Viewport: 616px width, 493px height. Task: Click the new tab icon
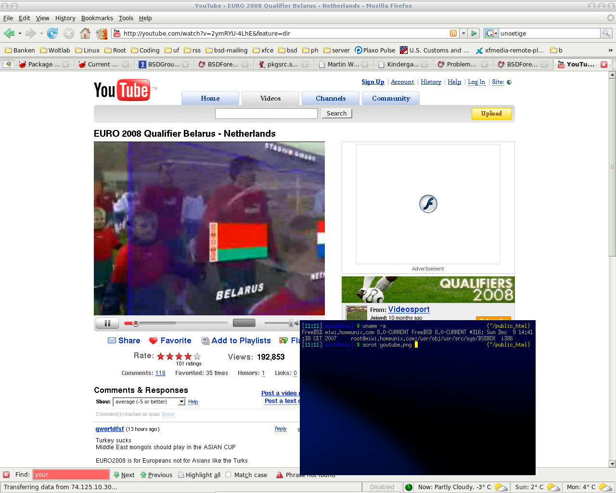tap(7, 64)
